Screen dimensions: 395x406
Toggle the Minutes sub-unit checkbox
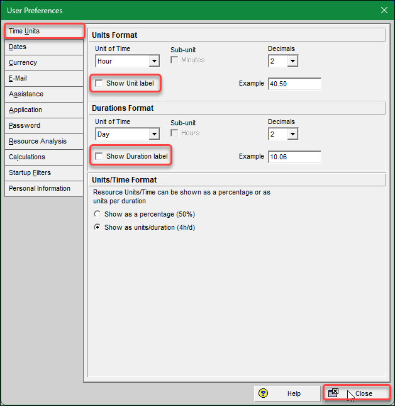[x=174, y=60]
